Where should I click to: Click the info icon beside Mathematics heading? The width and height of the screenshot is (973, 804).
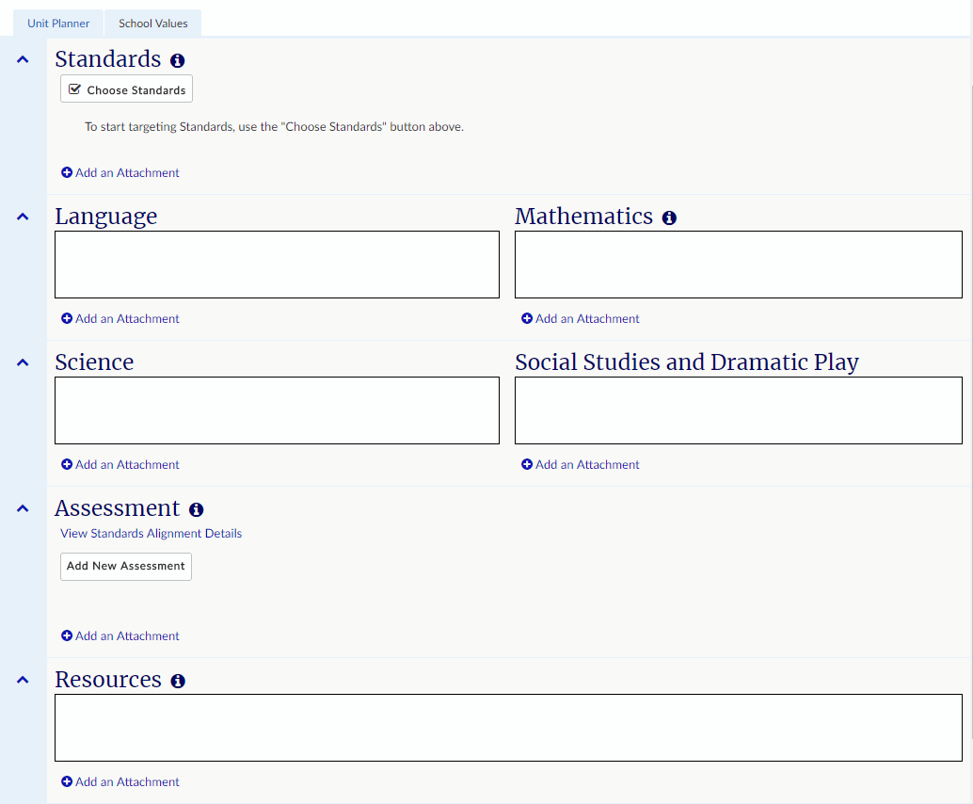[x=669, y=218]
